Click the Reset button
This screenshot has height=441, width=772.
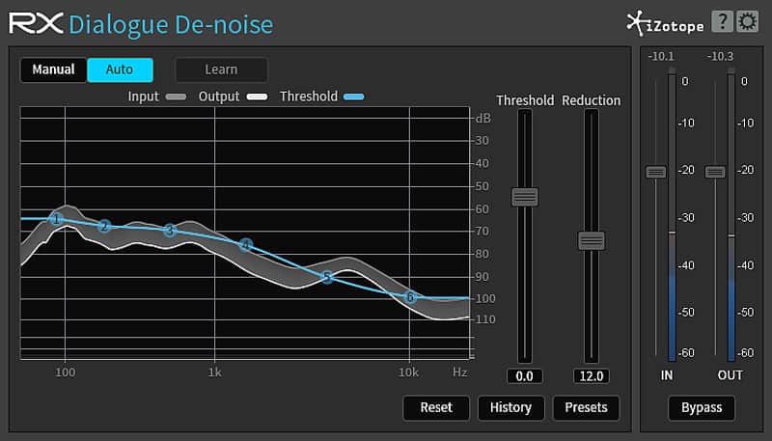click(436, 407)
